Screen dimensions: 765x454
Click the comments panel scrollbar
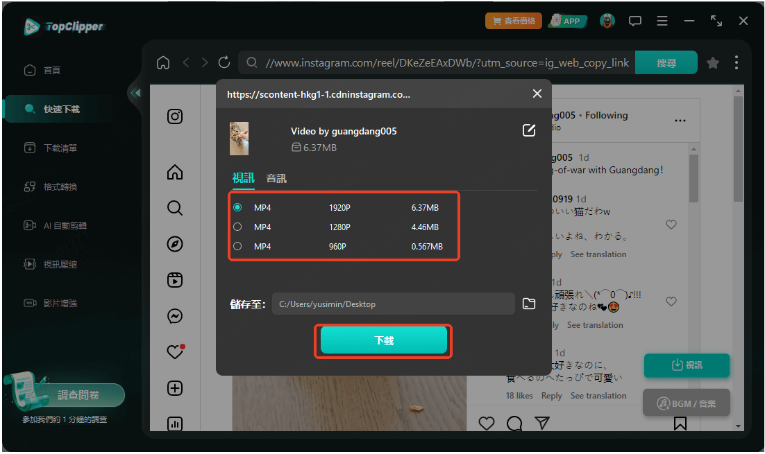tap(693, 178)
